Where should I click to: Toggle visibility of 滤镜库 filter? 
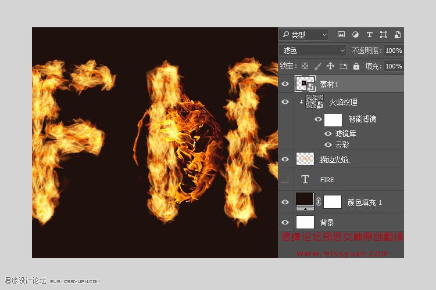[328, 133]
